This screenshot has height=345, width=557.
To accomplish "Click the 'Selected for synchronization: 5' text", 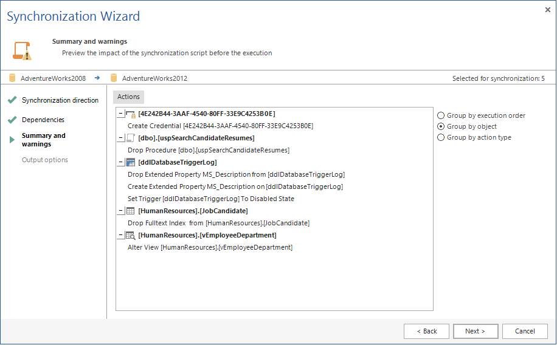I will tap(499, 78).
